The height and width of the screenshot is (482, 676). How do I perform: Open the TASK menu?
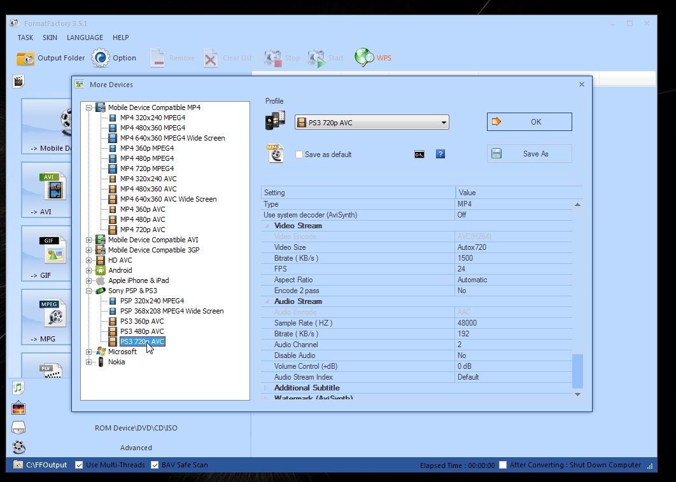25,38
